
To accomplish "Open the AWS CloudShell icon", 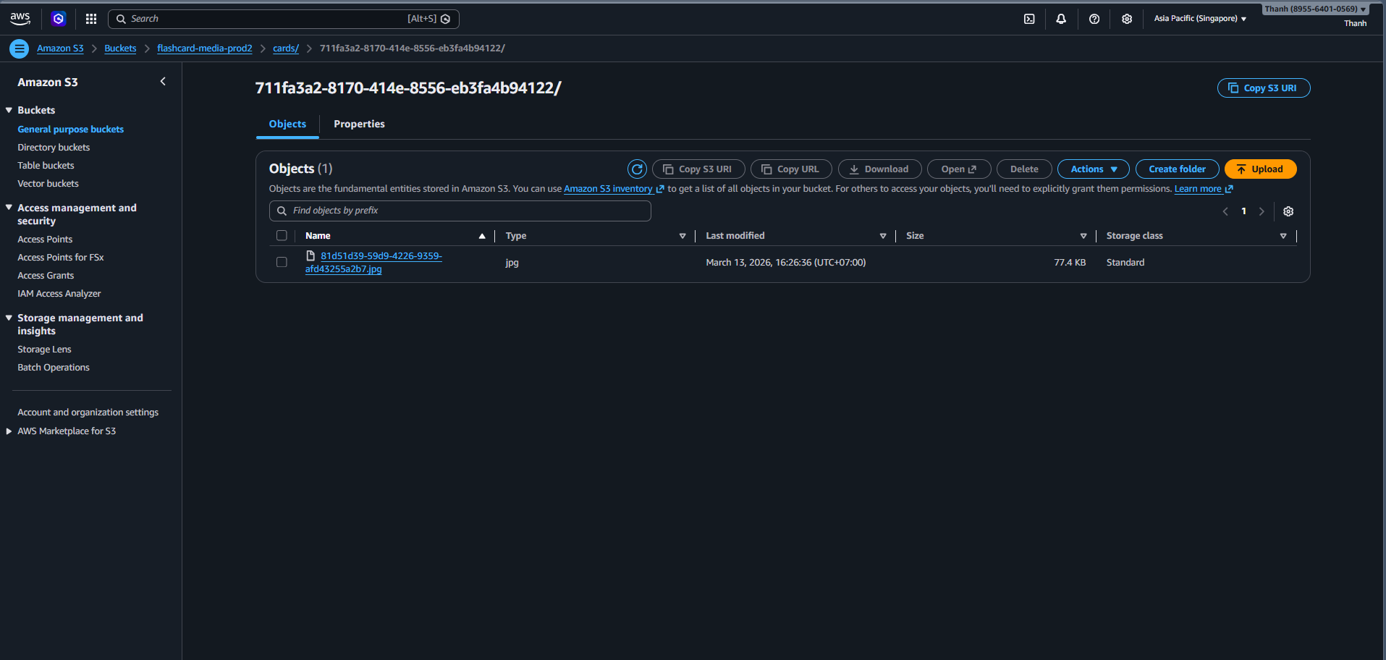I will (x=1029, y=19).
